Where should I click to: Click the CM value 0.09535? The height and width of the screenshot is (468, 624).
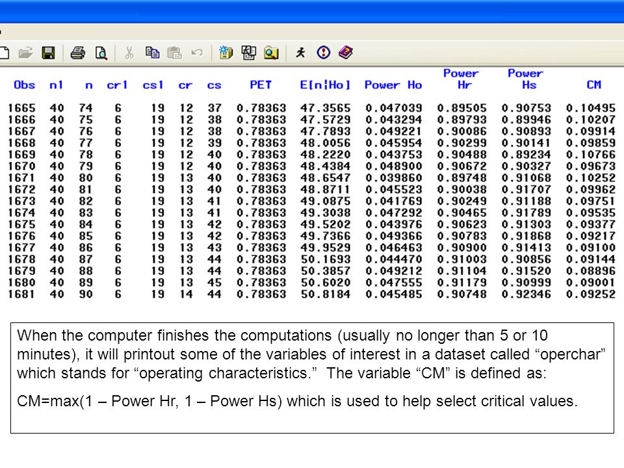click(591, 213)
